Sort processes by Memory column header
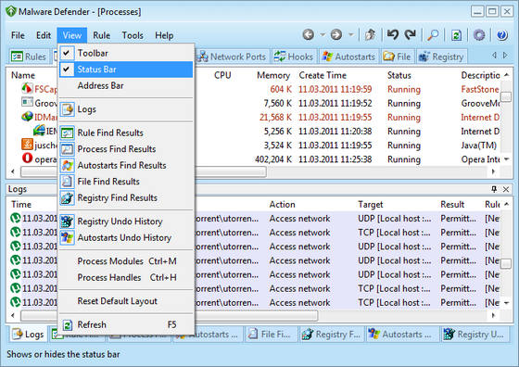The image size is (519, 367). click(273, 75)
